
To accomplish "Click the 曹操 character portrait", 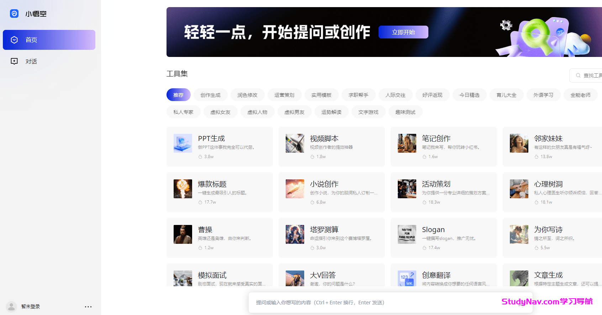I will click(183, 234).
